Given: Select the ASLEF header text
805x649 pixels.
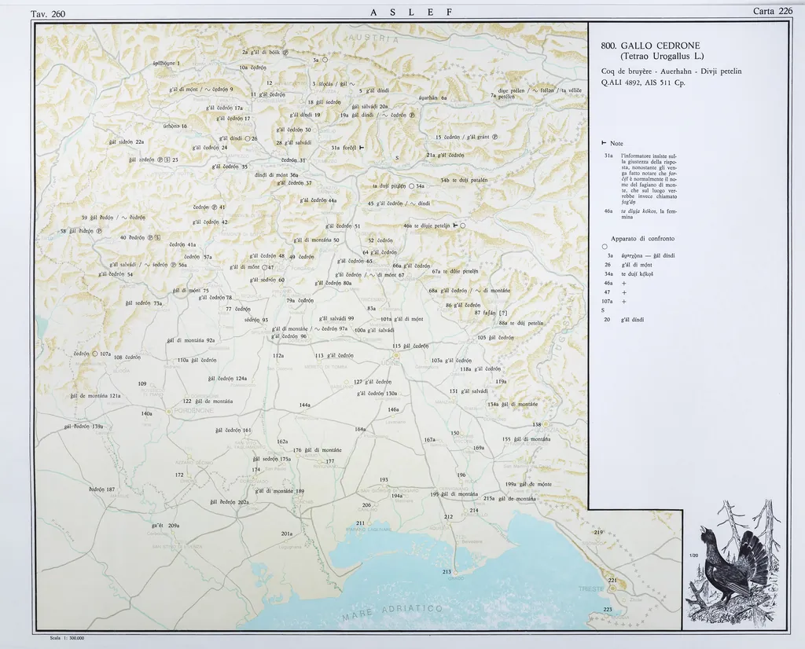Looking at the screenshot, I should (411, 12).
